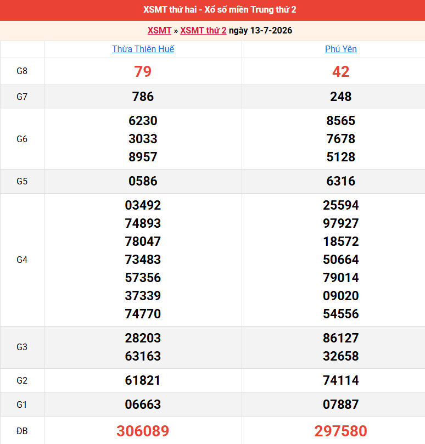Select Thừa Thiên Huế G8 result 79
This screenshot has width=425, height=444.
pos(143,71)
